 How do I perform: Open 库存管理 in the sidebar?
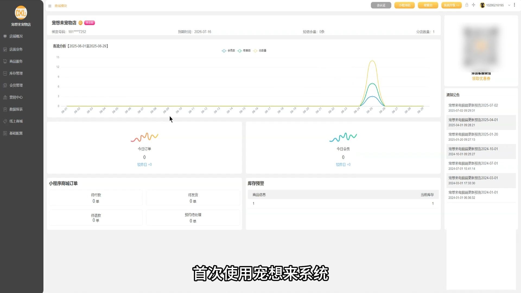tap(16, 73)
